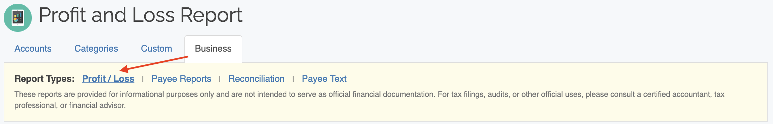The image size is (773, 124).
Task: Select the Custom tab
Action: coord(156,49)
